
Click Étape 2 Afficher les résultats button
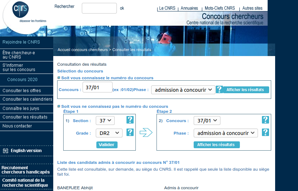point(217,145)
